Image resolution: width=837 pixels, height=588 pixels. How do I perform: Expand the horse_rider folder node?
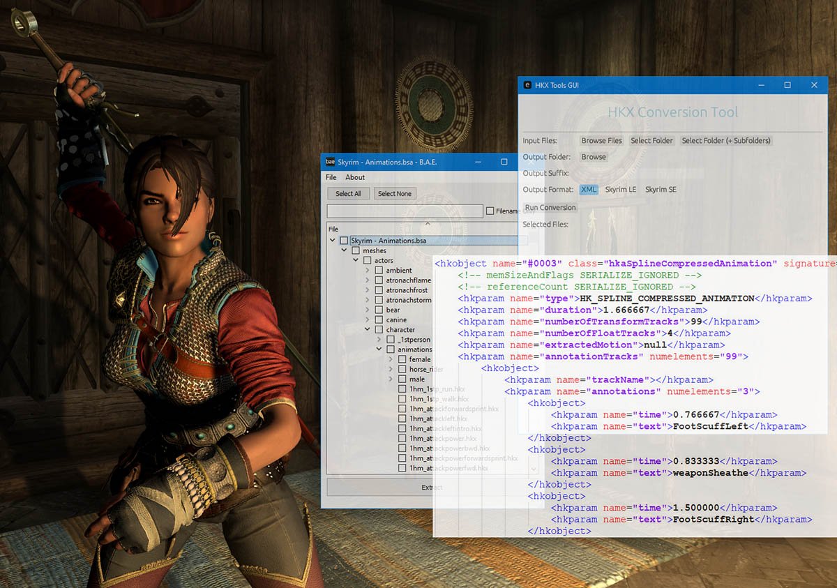[391, 369]
